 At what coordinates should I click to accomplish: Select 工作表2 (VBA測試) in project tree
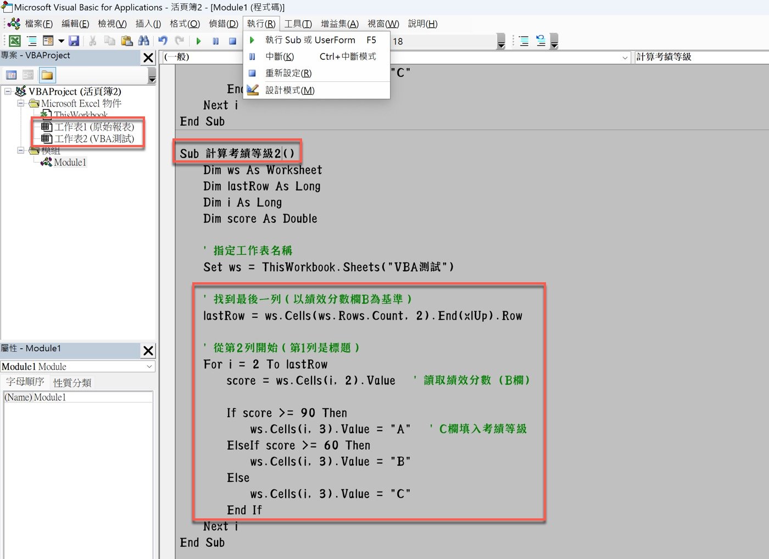(x=94, y=139)
